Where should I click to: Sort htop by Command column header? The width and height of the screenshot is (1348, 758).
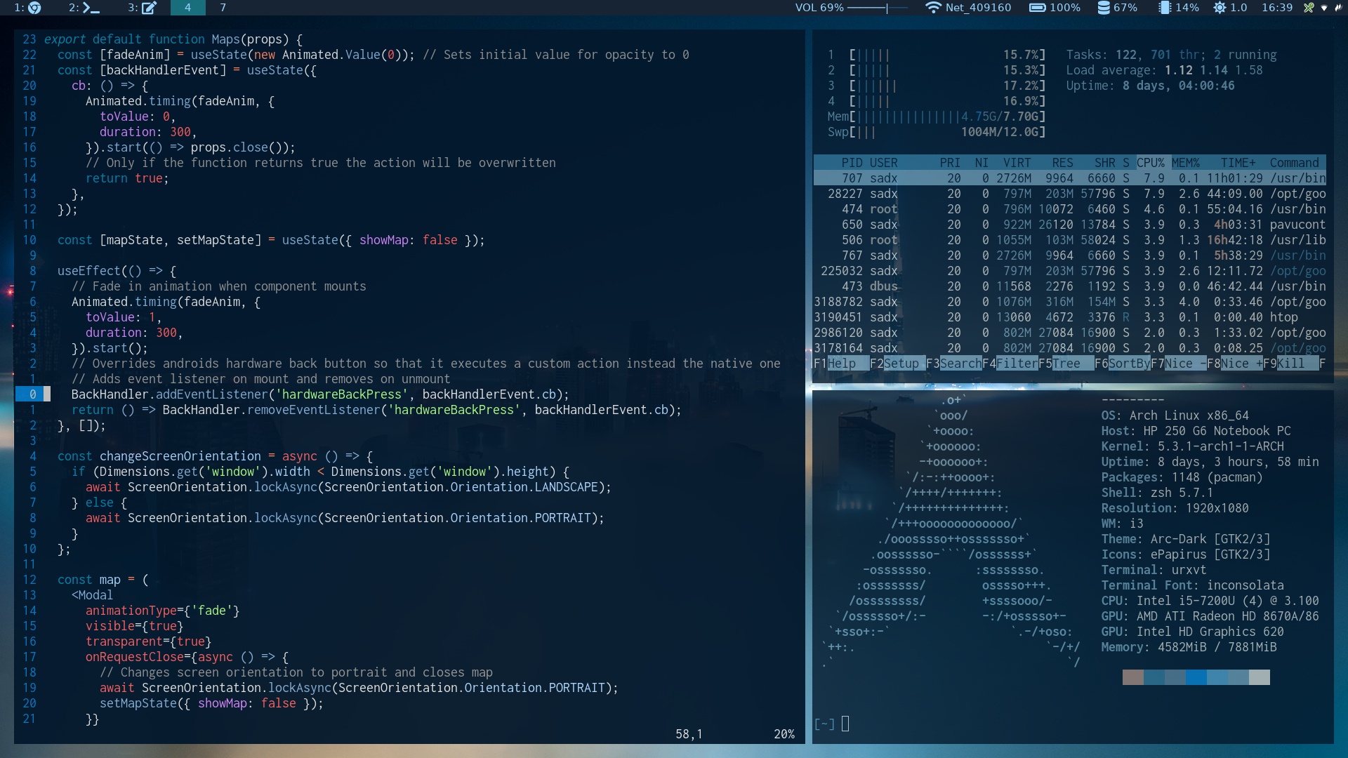(1294, 163)
